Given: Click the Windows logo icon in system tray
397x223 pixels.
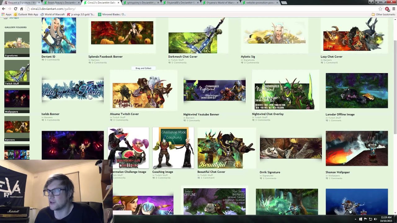Looking at the screenshot, I should 360,219.
